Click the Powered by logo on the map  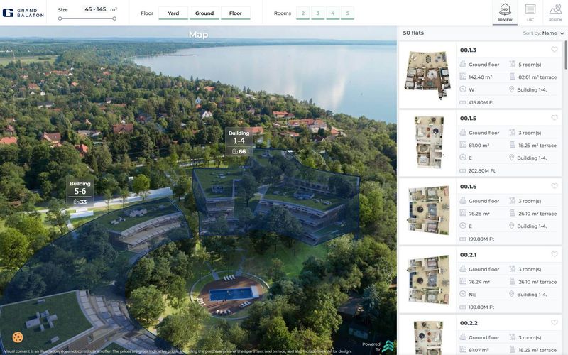pyautogui.click(x=388, y=346)
